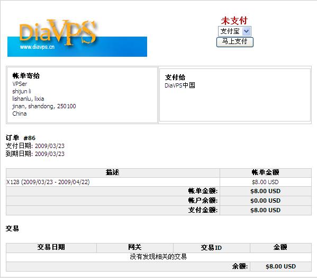Click the 余额 $8.00 USD balance cell
Image resolution: width=317 pixels, height=278 pixels.
point(280,266)
